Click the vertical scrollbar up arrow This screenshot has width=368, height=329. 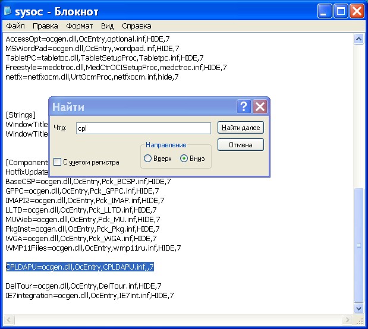pyautogui.click(x=358, y=39)
